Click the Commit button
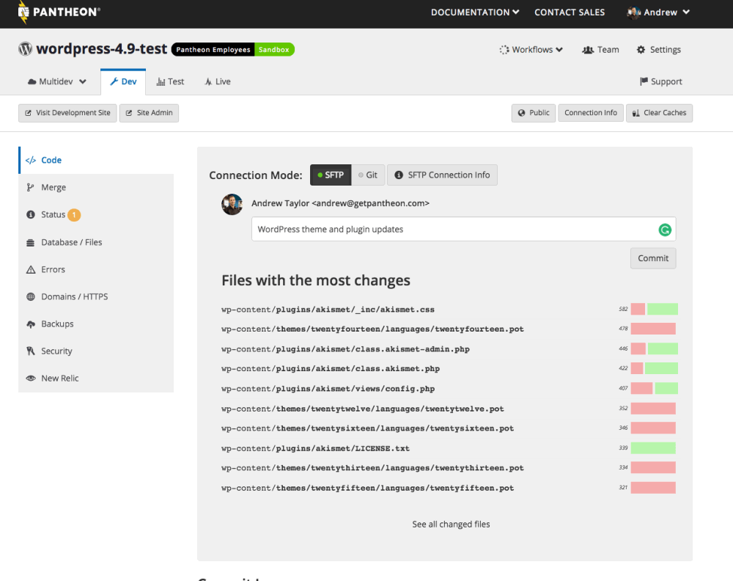 click(x=653, y=258)
